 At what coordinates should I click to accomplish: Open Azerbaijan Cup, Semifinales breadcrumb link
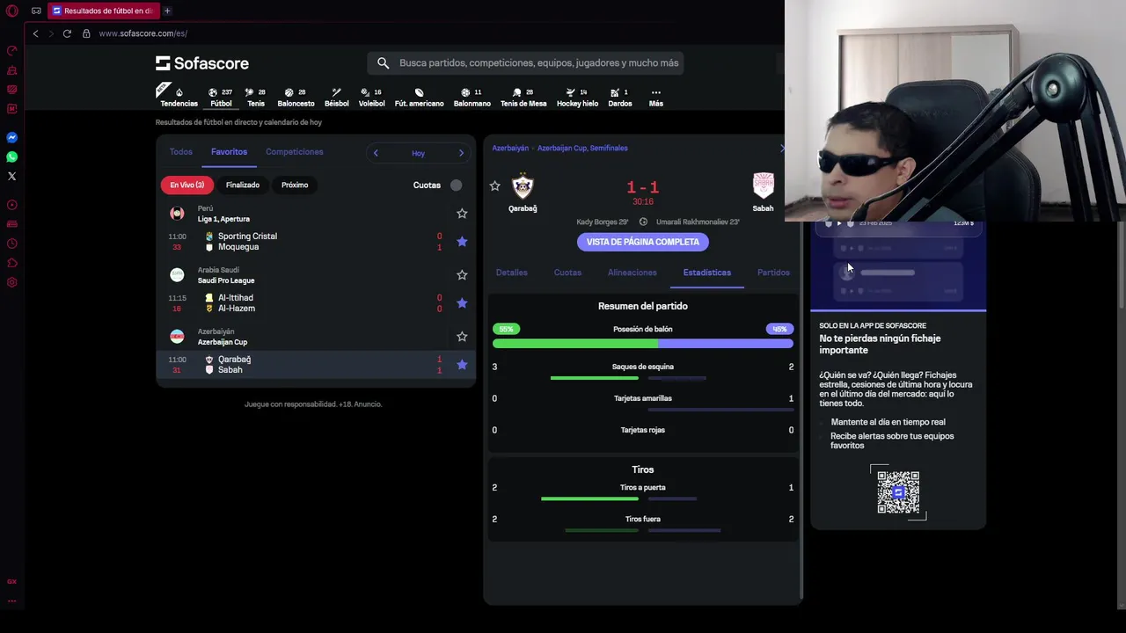582,148
